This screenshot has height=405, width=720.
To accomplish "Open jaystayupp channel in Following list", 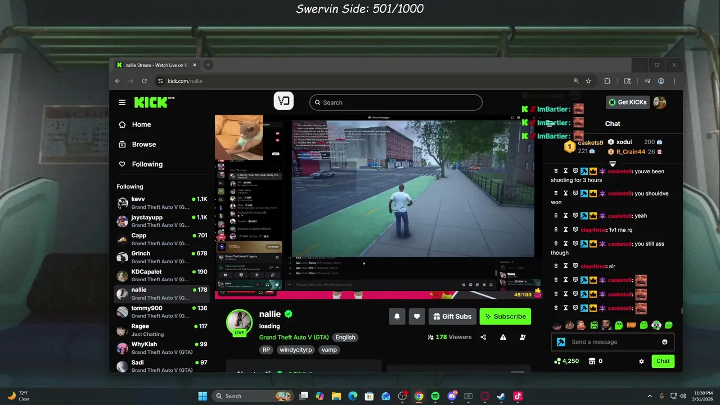I will click(162, 221).
